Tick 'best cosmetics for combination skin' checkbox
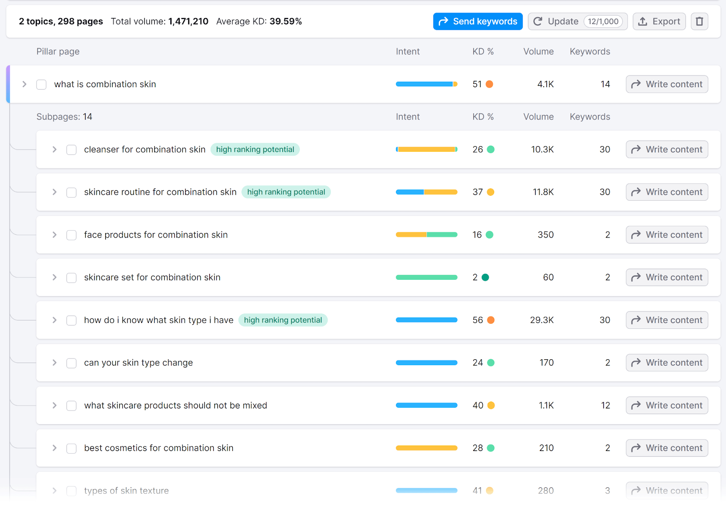Image resolution: width=726 pixels, height=505 pixels. click(x=71, y=449)
